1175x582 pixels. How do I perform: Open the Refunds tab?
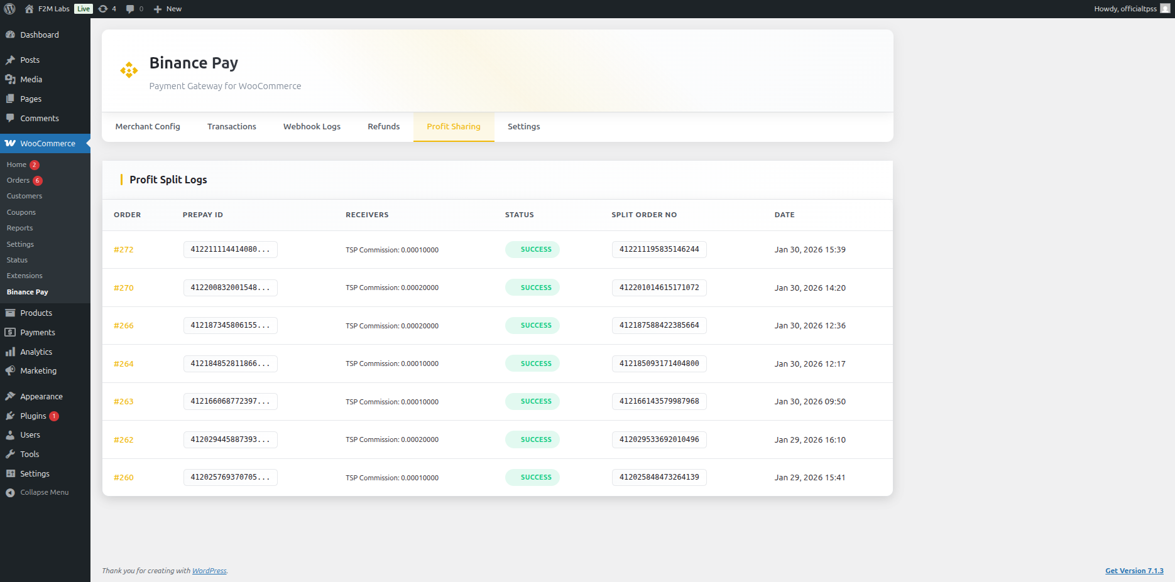coord(384,127)
